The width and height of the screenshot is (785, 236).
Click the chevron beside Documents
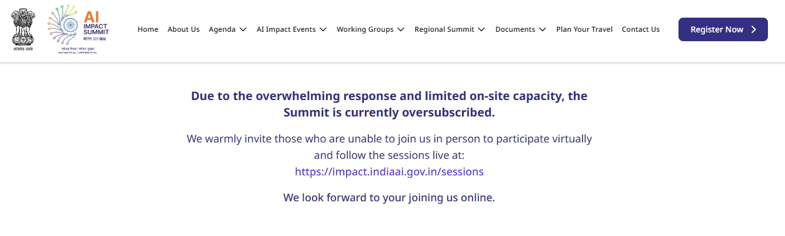543,29
